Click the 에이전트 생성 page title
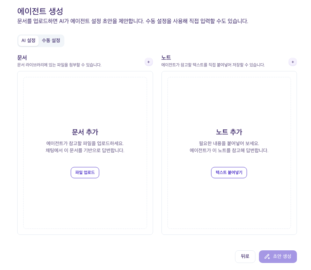Viewport: 311px width, 270px height. 40,11
